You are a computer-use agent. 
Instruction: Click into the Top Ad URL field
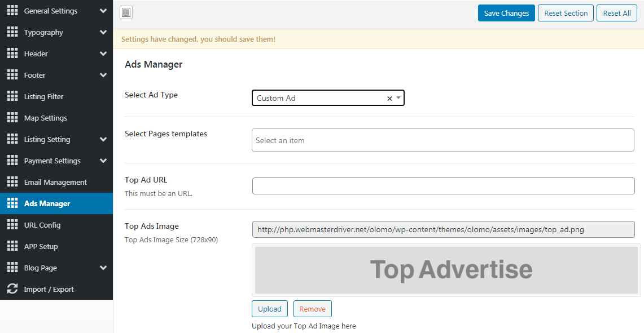click(x=443, y=186)
